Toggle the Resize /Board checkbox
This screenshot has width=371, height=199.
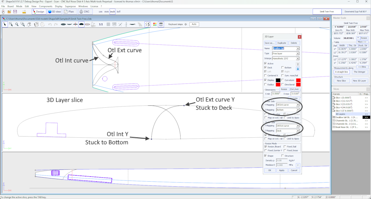265,146
